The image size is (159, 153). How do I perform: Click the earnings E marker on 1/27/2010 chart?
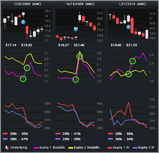click(128, 27)
